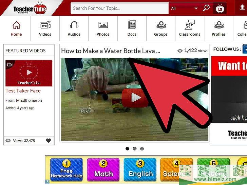This screenshot has height=185, width=247.
Task: Open the LS apple profile icon
Action: point(220,8)
